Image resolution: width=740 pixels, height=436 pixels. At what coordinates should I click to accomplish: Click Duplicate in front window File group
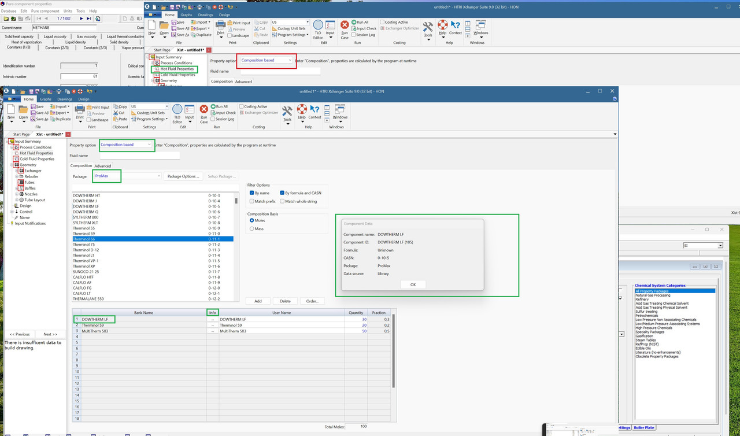(60, 119)
